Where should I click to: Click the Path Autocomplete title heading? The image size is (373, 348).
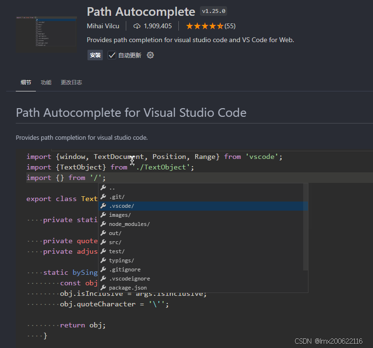point(141,11)
